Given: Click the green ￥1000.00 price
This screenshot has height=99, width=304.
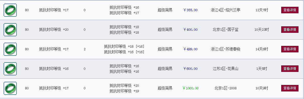Looking at the screenshot, I should coord(191,88).
